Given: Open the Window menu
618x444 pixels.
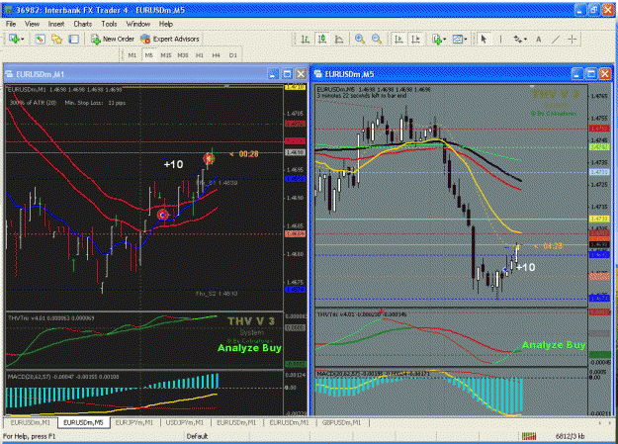Looking at the screenshot, I should click(x=138, y=24).
